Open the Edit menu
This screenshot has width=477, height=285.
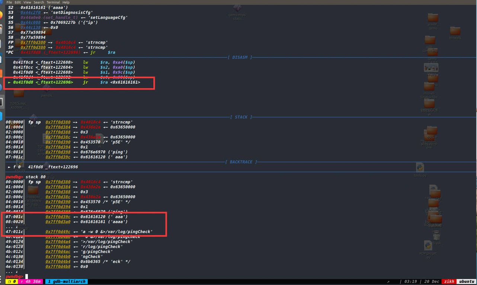click(17, 2)
